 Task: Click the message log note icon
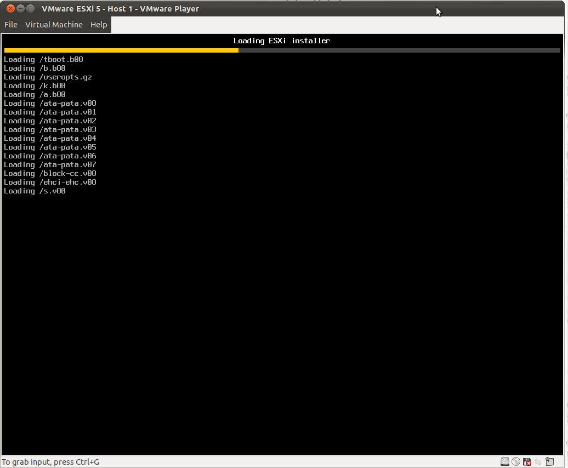coord(549,461)
